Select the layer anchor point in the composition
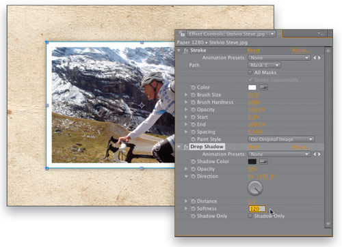The width and height of the screenshot is (342, 247). pyautogui.click(x=142, y=105)
